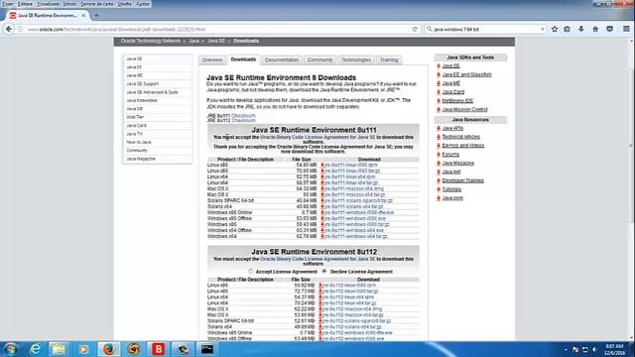Open Technical Articles resource link
The image size is (635, 357).
(x=460, y=137)
